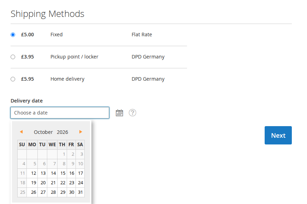Click the 'MO' weekday column header
This screenshot has width=307, height=204.
click(x=32, y=144)
